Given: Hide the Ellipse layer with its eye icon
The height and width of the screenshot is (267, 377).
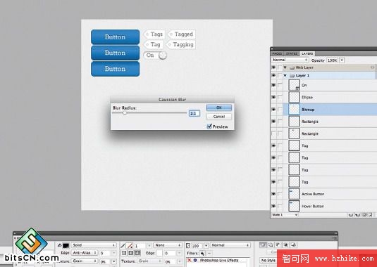Looking at the screenshot, I should pyautogui.click(x=273, y=97).
